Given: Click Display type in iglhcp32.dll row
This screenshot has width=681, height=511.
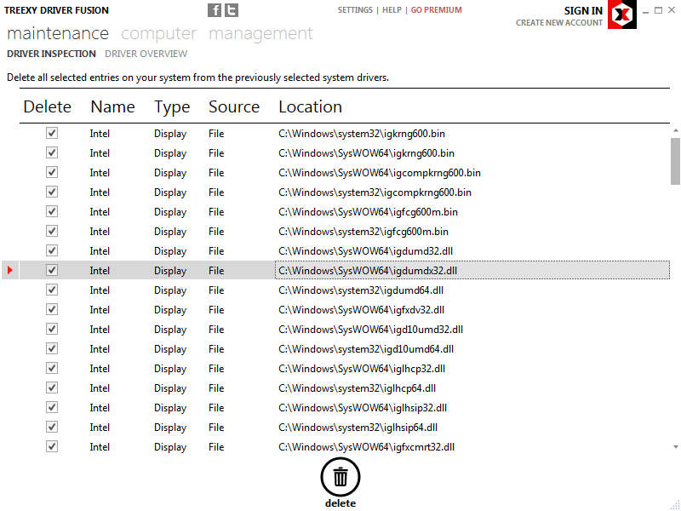Looking at the screenshot, I should [170, 369].
